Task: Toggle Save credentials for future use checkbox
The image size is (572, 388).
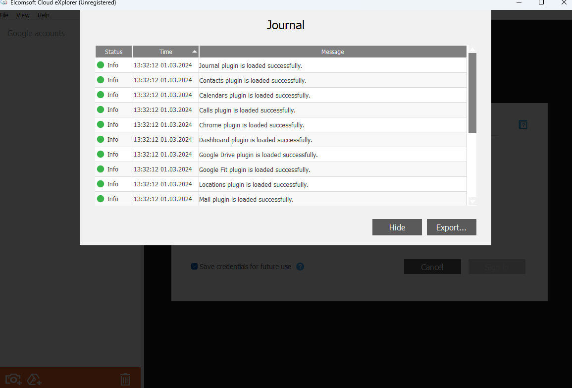Action: 195,267
